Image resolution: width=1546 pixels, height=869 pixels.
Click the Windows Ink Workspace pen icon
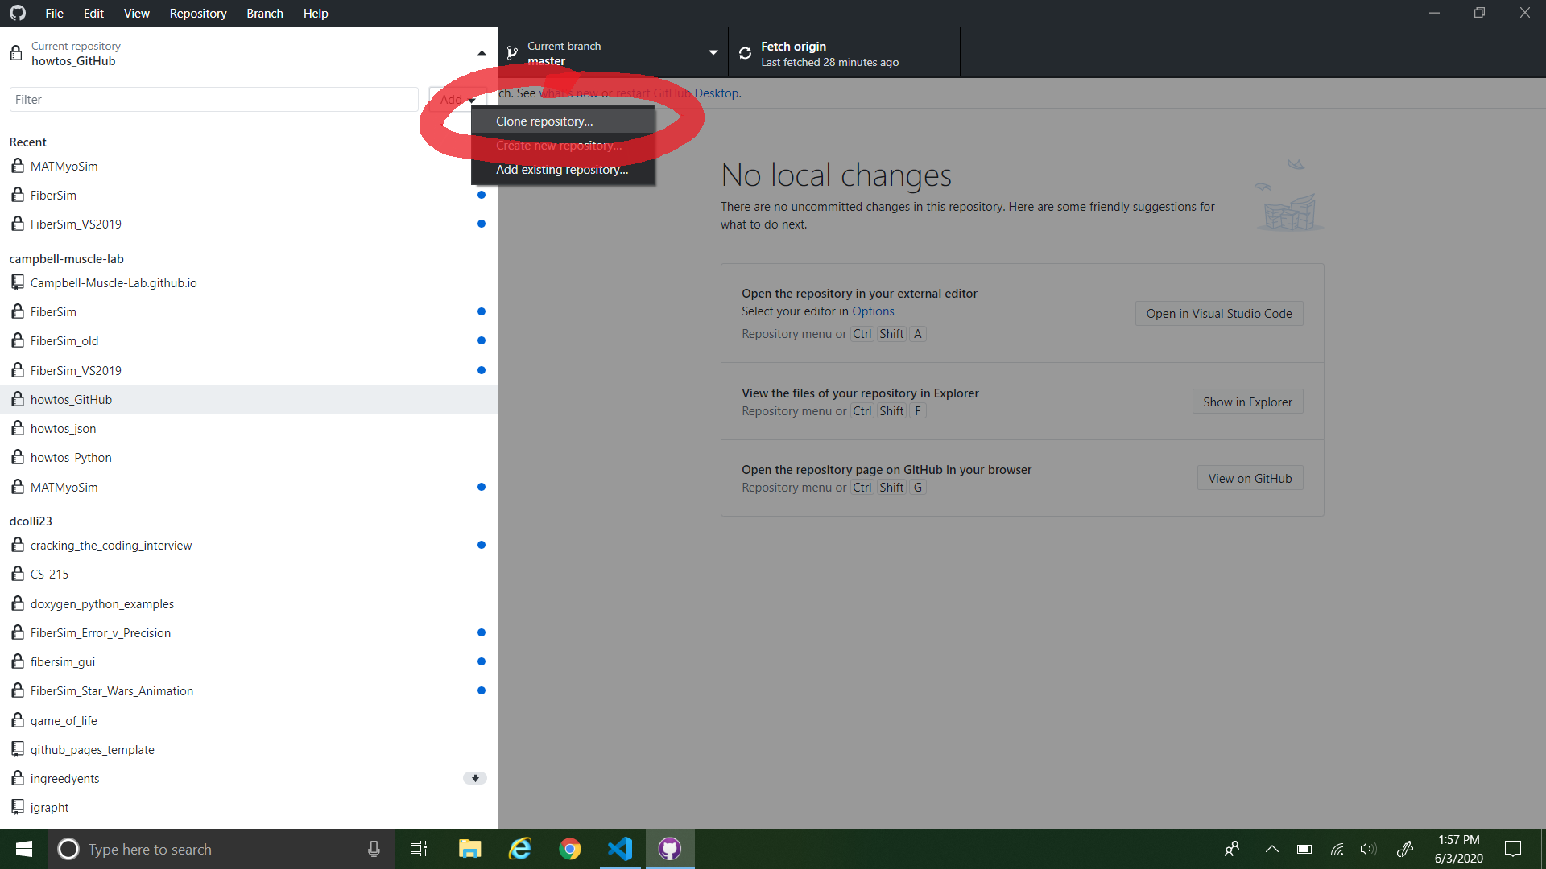click(x=1405, y=849)
